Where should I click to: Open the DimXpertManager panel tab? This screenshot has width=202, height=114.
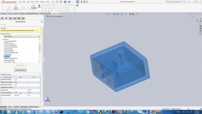tap(15, 18)
